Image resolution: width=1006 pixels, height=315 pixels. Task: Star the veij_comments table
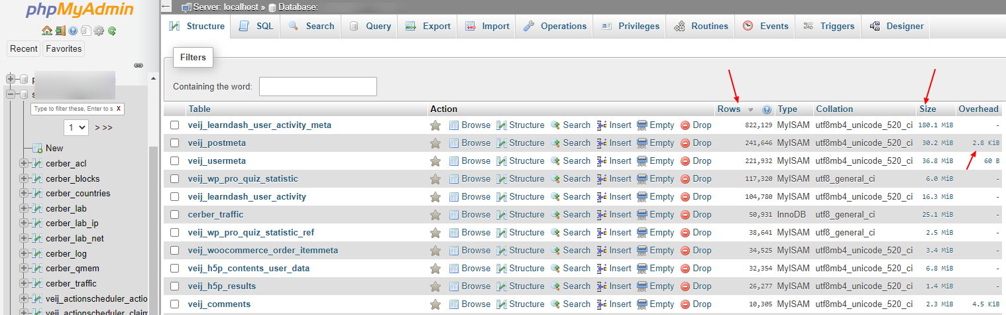click(x=435, y=304)
